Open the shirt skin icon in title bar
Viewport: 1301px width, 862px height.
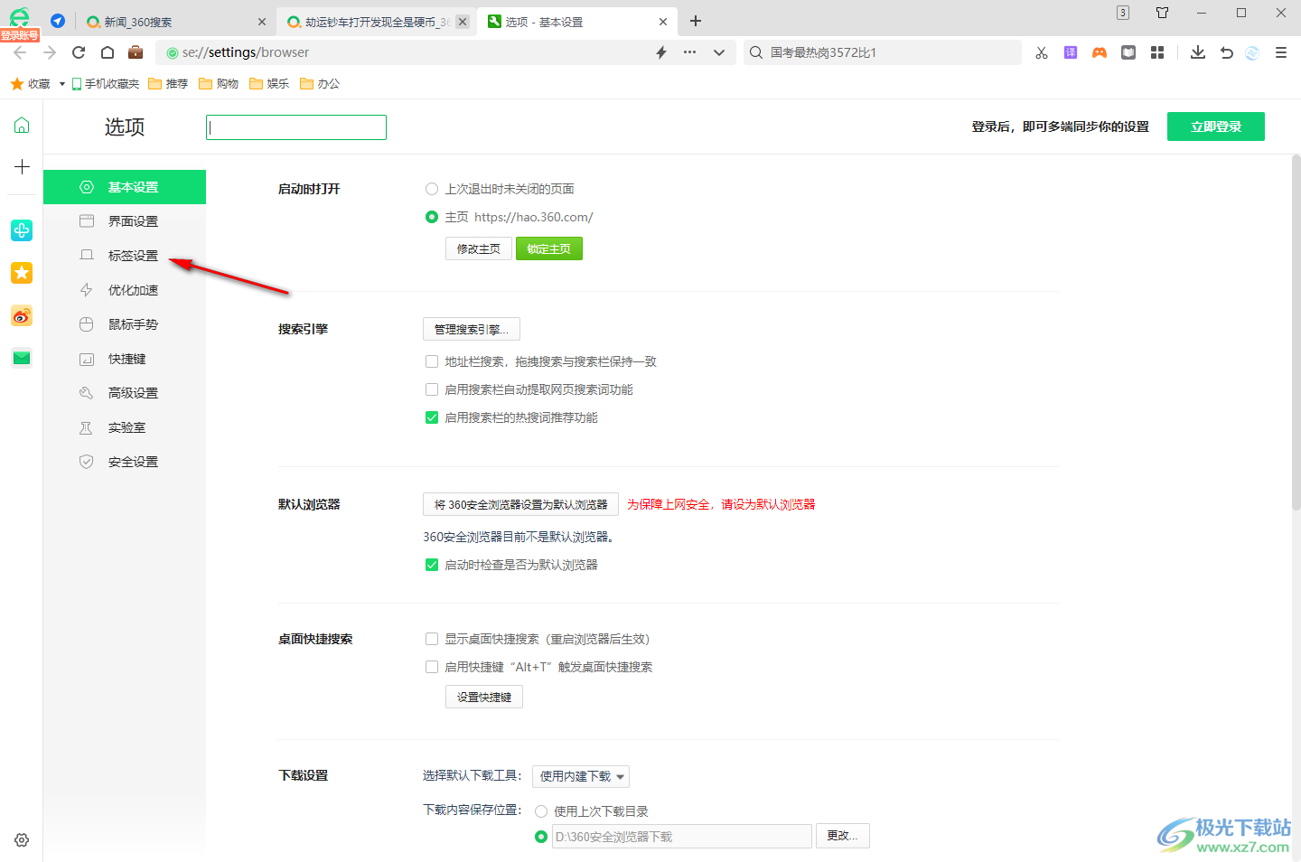coord(1163,13)
